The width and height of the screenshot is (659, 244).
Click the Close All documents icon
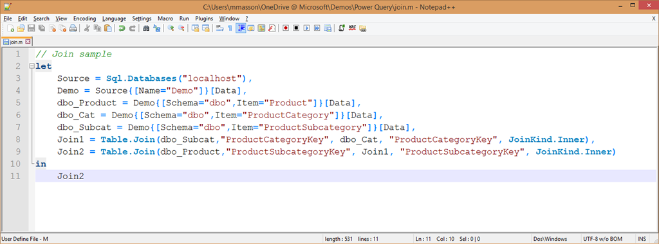point(62,28)
